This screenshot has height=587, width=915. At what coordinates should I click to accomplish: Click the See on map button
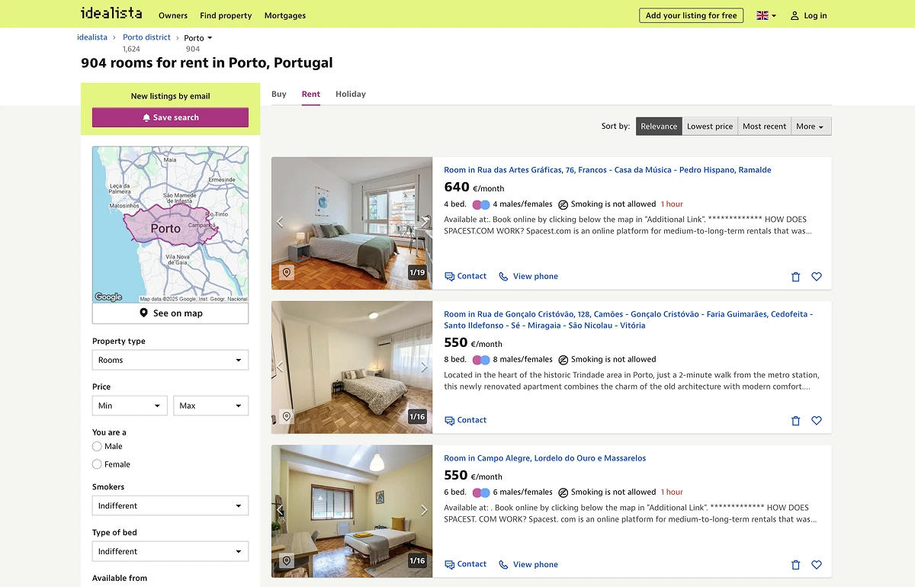click(170, 313)
